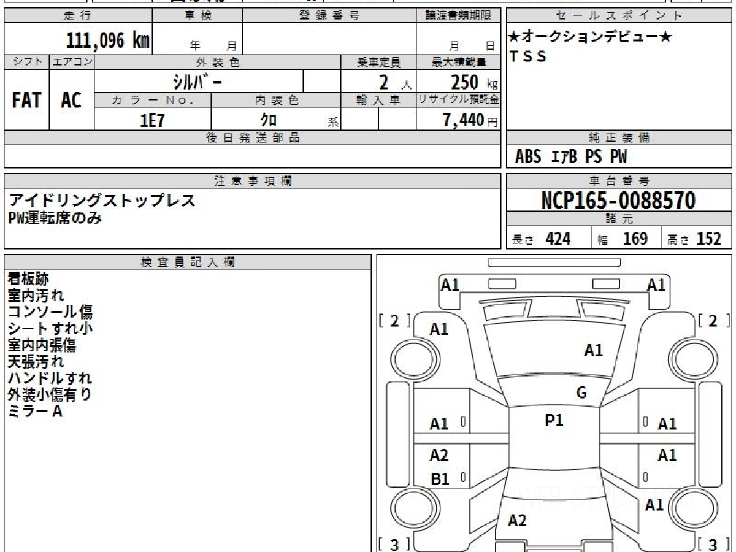Screen dimensions: 736x552
Task: Select the 登録番号 header cell
Action: point(329,16)
